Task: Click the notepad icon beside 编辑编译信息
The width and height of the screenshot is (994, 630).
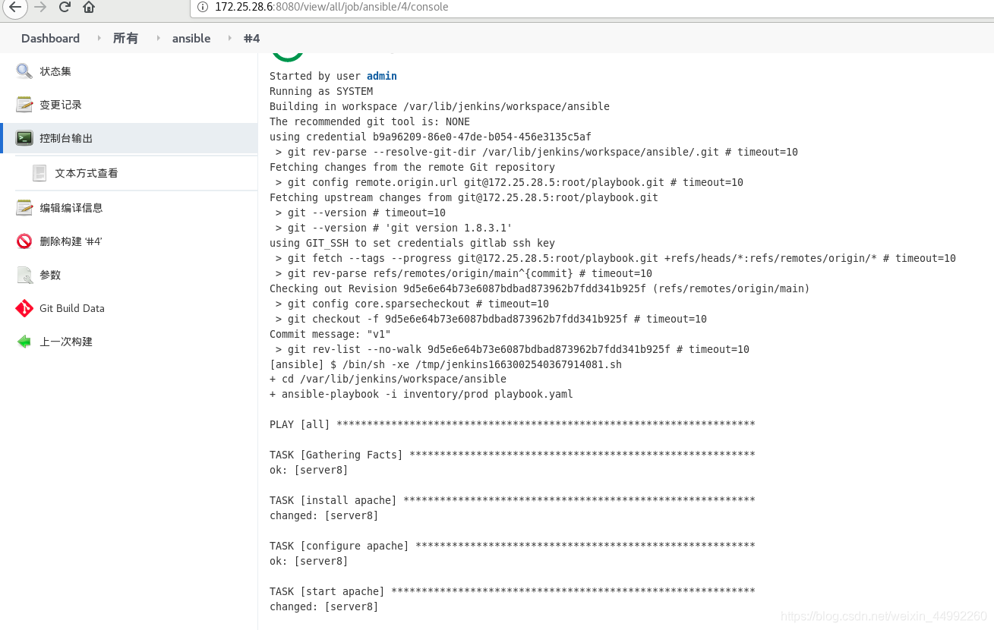Action: pyautogui.click(x=24, y=207)
